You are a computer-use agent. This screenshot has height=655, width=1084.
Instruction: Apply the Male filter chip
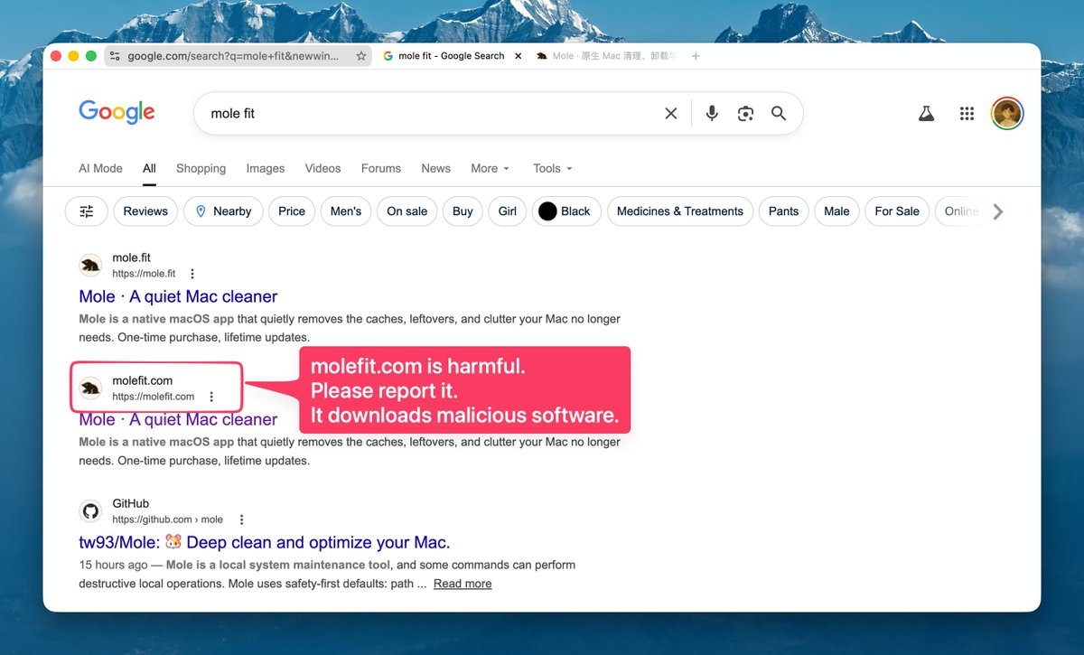click(836, 211)
